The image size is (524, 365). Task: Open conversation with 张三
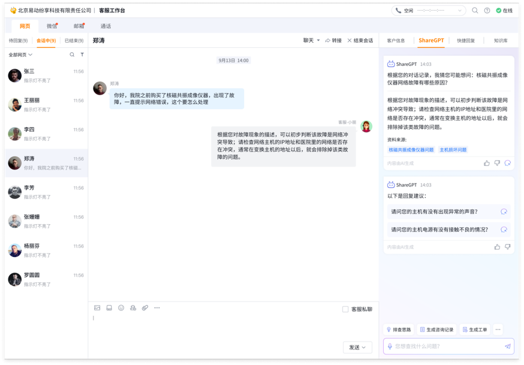46,76
